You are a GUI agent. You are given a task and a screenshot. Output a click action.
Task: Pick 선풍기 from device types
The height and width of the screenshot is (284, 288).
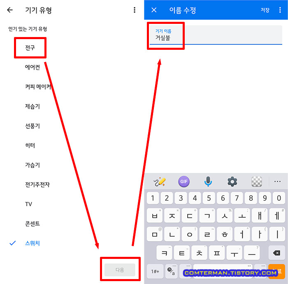coord(33,126)
